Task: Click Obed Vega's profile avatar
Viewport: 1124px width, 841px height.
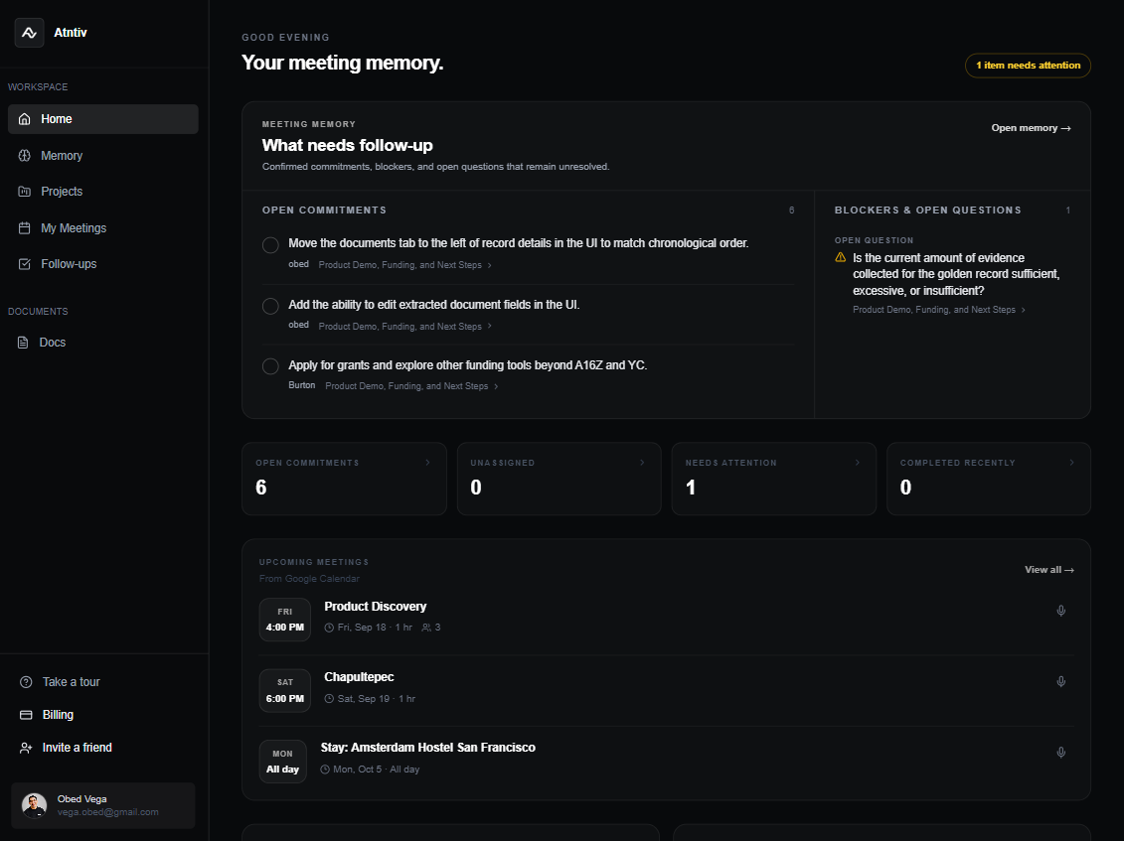Action: click(x=35, y=805)
